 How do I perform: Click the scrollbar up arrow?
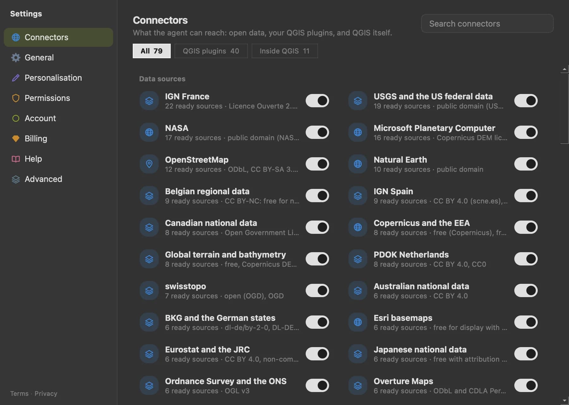pos(565,69)
